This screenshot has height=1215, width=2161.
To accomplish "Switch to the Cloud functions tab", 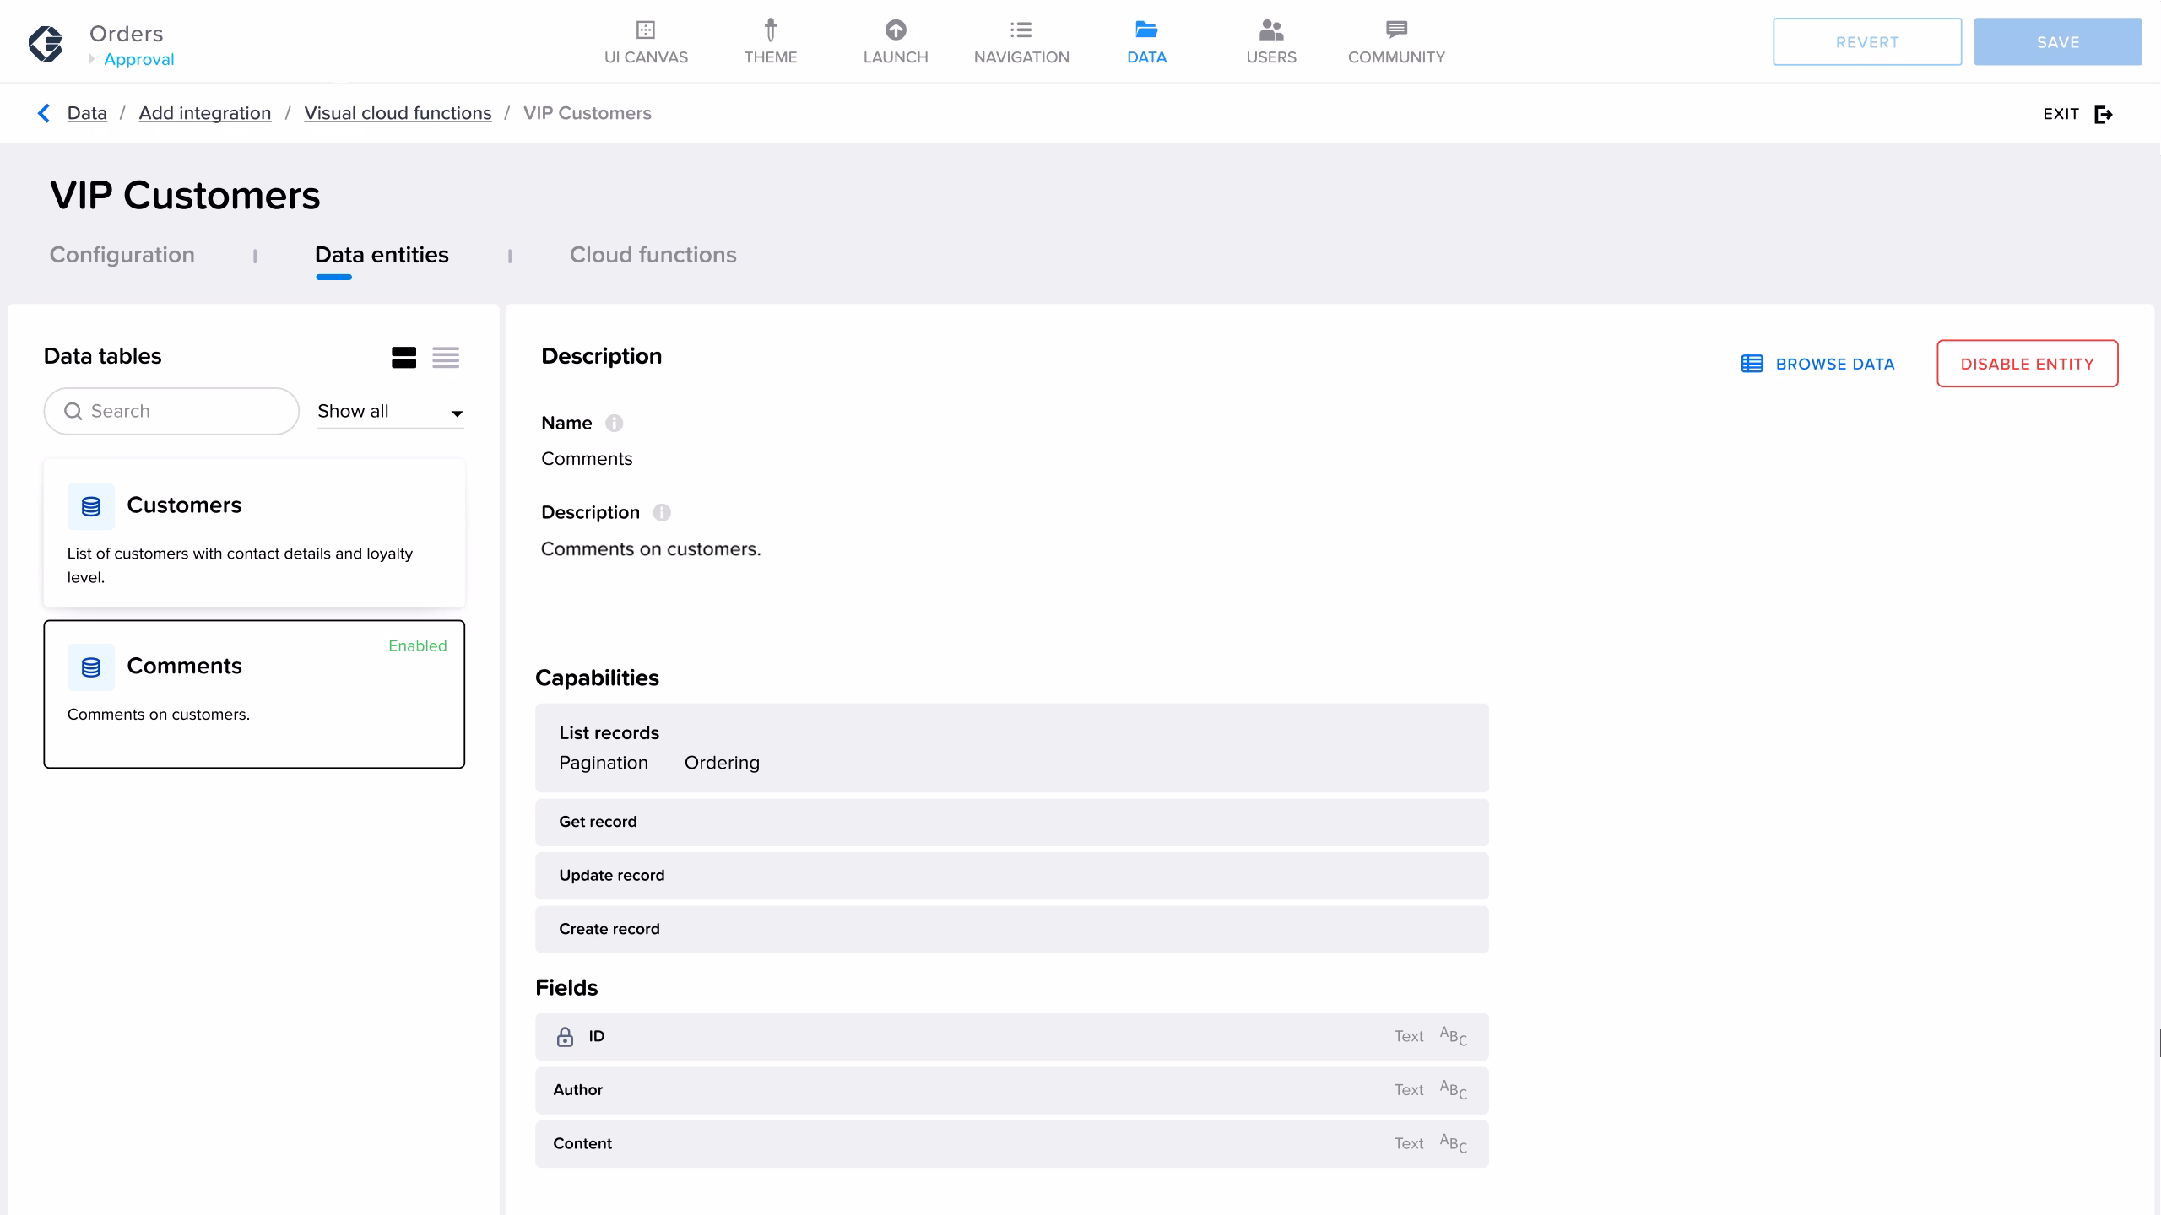I will [x=653, y=255].
